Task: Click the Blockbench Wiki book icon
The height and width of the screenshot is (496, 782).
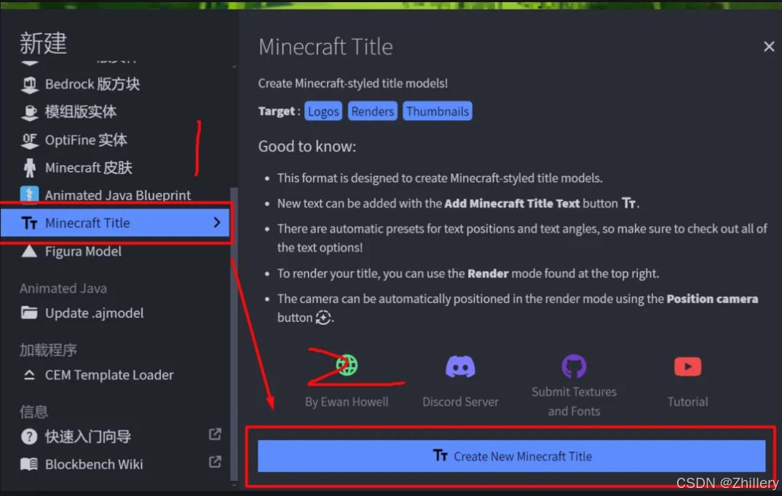Action: [x=29, y=464]
